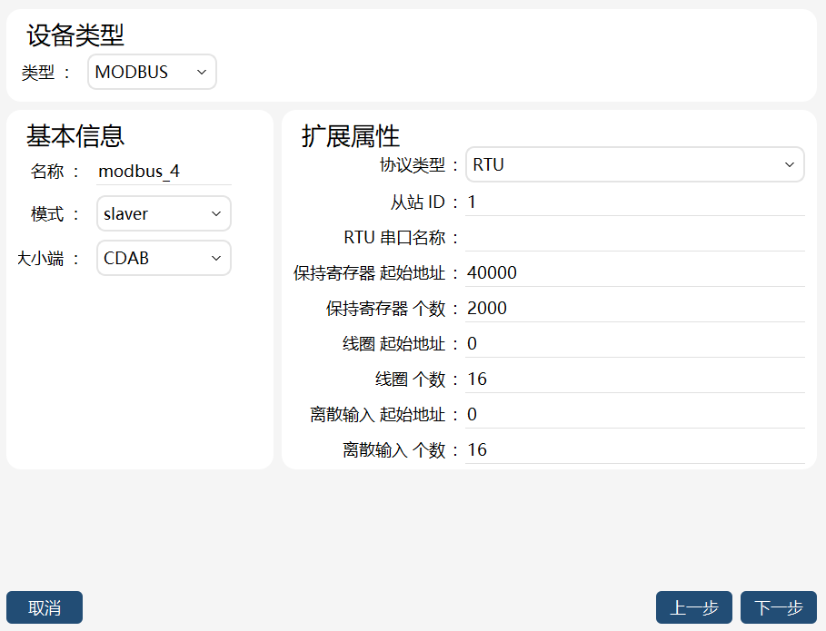Edit the 名称 field containing modbus_4

coord(164,172)
